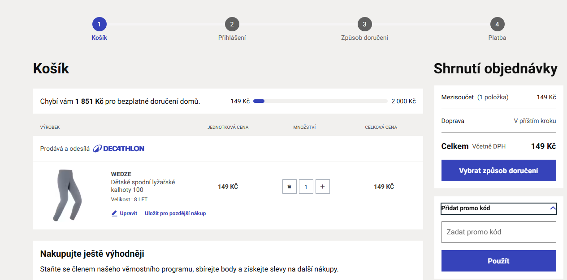
Task: Click the Upravit link
Action: coord(128,213)
